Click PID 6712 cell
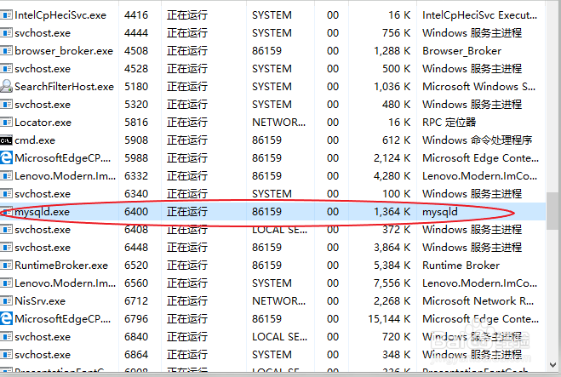 (136, 301)
